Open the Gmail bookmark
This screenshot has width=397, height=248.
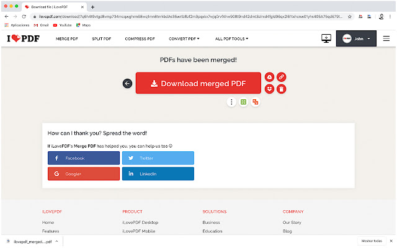pos(41,25)
